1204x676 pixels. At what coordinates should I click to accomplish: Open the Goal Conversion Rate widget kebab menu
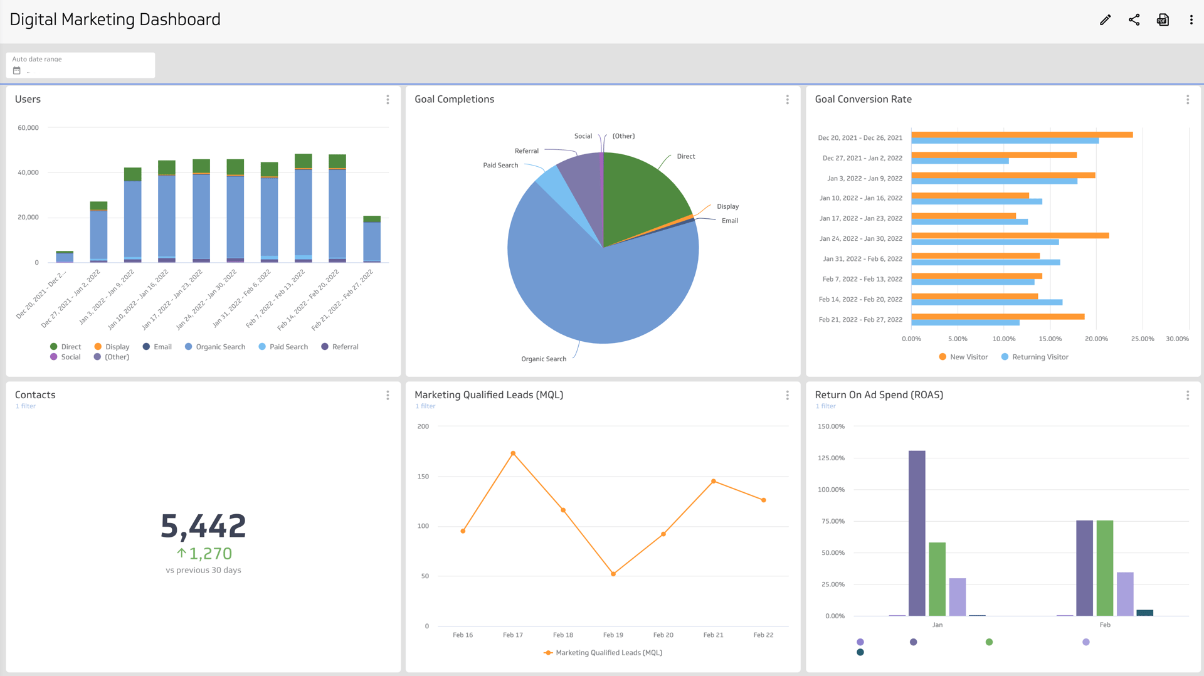point(1188,100)
